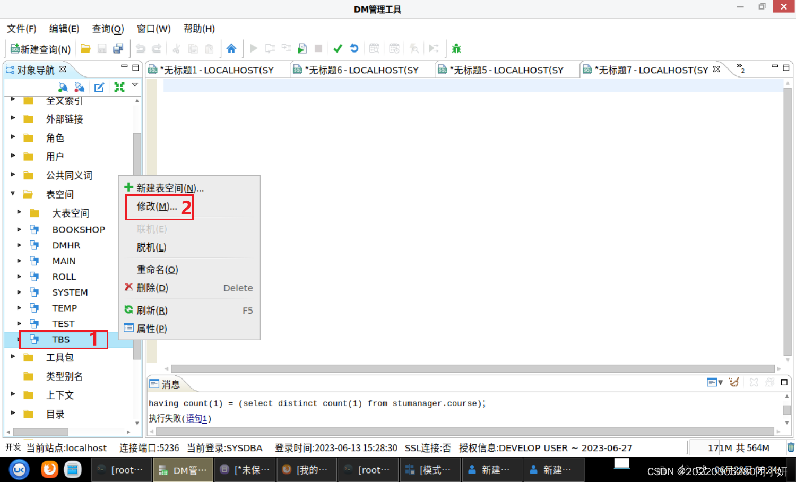The height and width of the screenshot is (482, 796).
Task: Click the blue edit pencil icon in navigator
Action: (x=99, y=87)
